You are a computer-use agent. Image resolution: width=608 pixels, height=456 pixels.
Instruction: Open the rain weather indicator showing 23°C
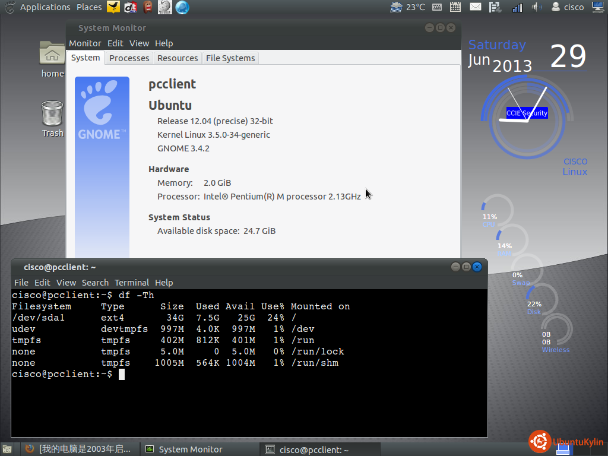pos(407,7)
